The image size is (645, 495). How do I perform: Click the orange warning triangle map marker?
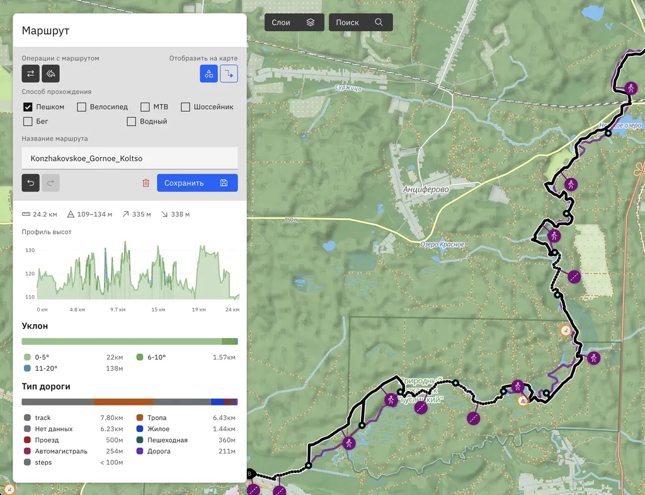(522, 400)
